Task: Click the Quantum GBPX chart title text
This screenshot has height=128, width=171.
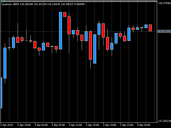Action: tap(10, 4)
